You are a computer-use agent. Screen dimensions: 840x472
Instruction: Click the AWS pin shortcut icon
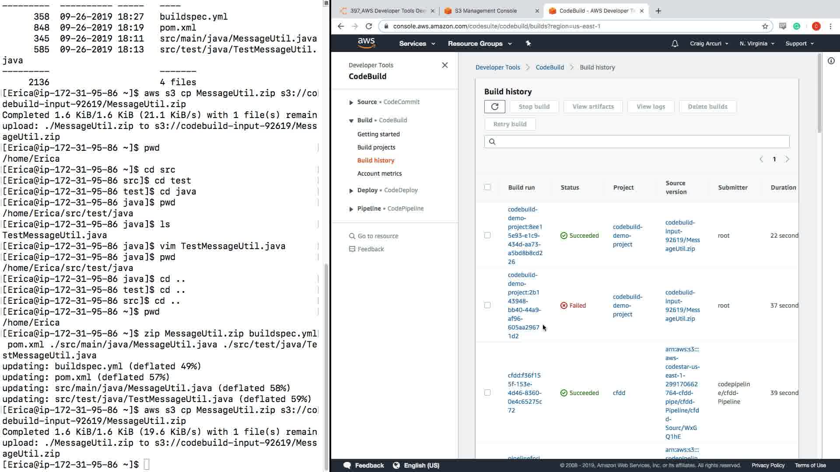(528, 44)
